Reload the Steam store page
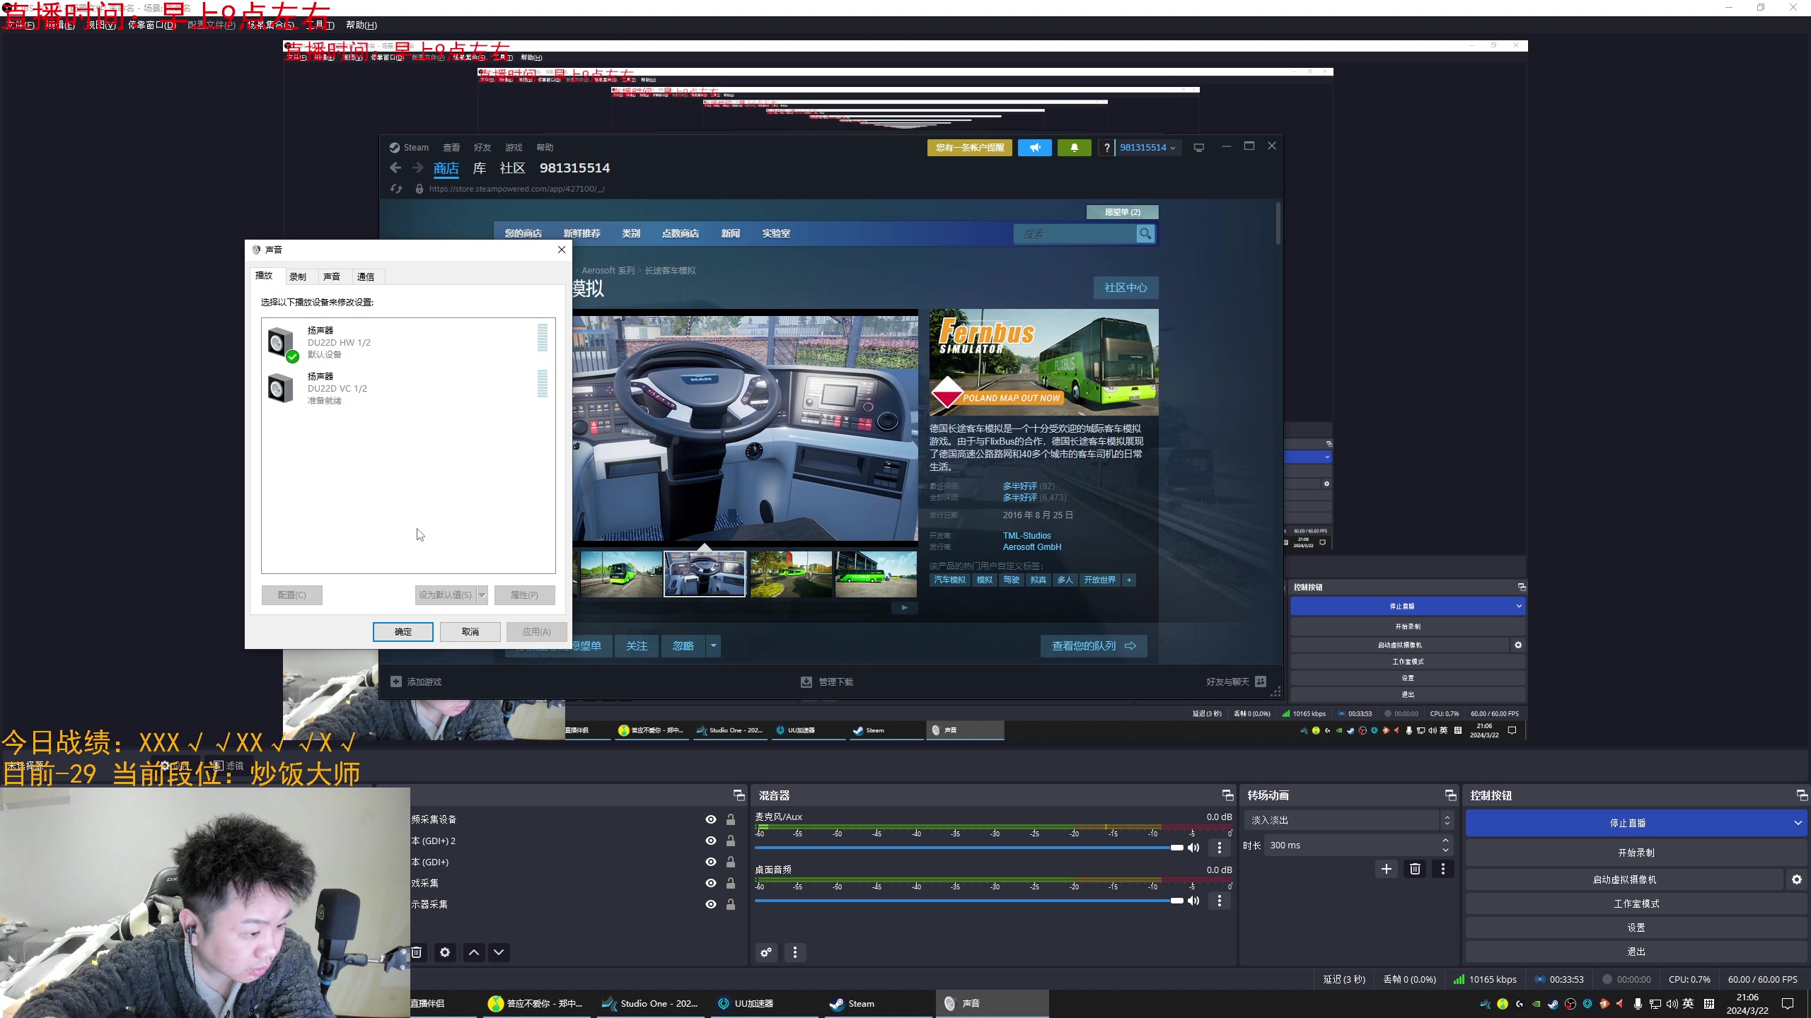Viewport: 1811px width, 1018px height. 396,189
